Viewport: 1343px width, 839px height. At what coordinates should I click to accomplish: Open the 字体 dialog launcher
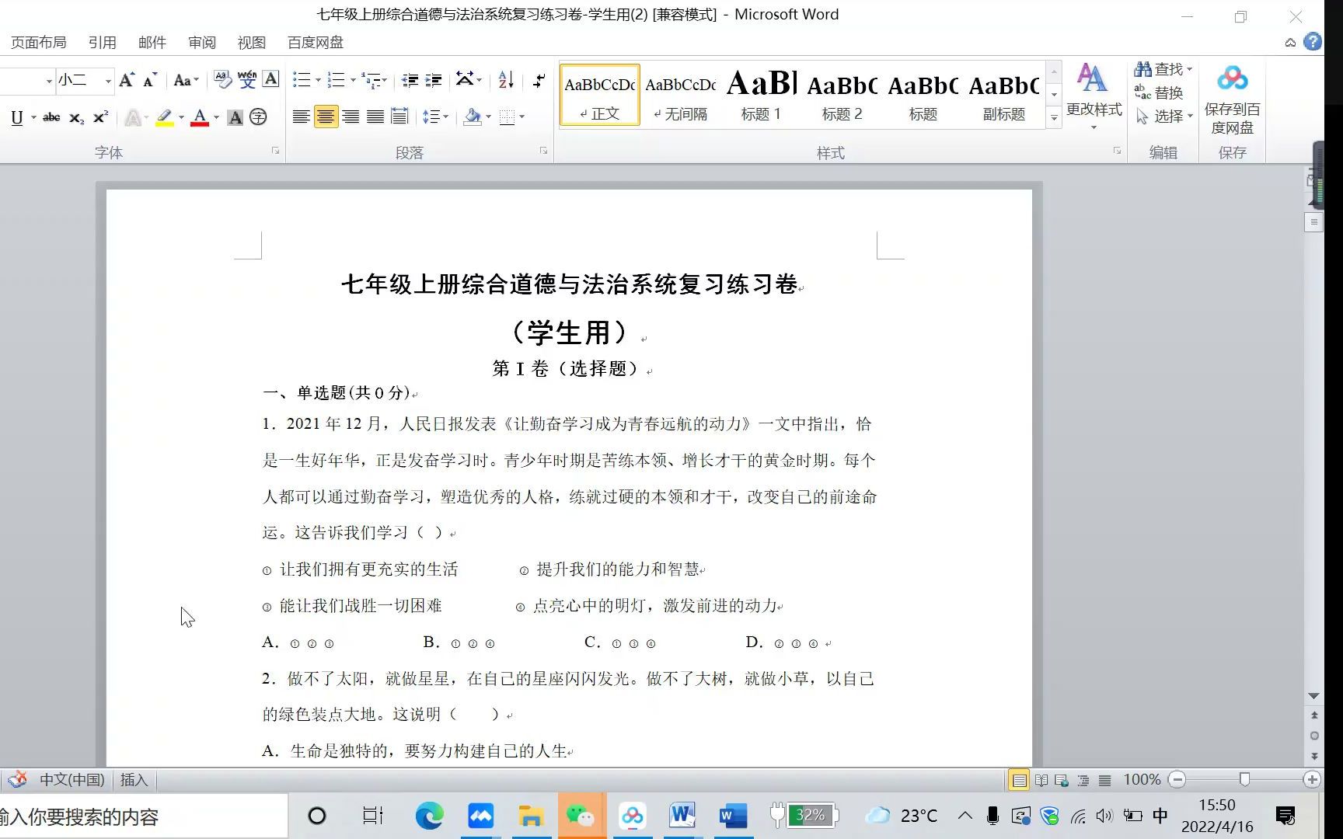click(x=275, y=151)
